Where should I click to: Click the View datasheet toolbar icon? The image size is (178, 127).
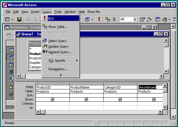pyautogui.click(x=7, y=19)
